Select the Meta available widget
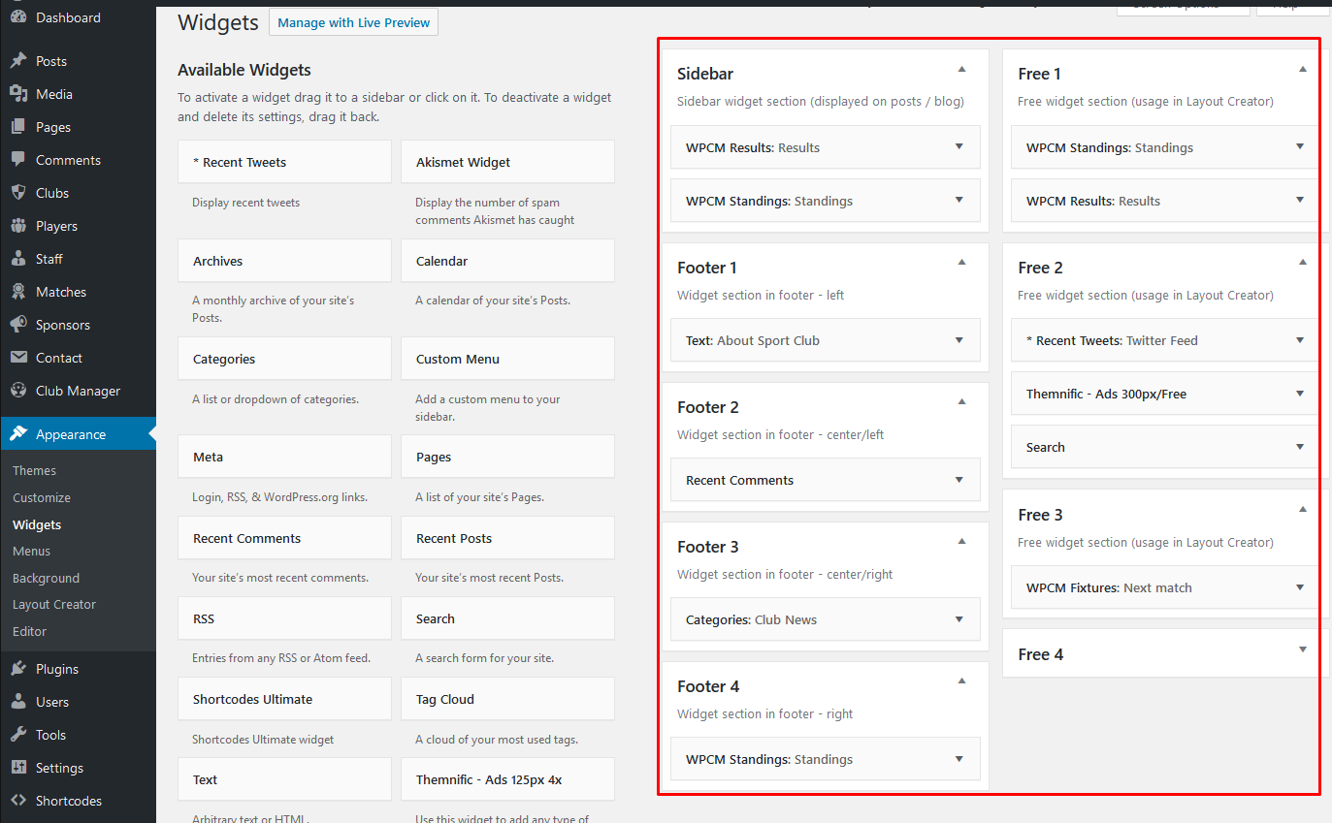 (284, 457)
